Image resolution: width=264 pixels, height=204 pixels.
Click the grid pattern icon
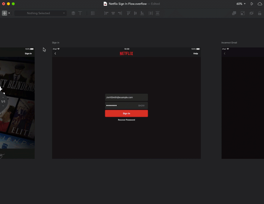(x=93, y=13)
